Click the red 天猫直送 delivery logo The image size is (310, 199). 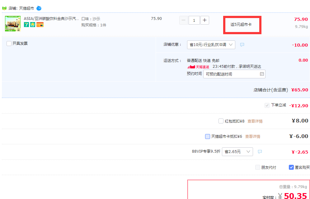pyautogui.click(x=198, y=67)
